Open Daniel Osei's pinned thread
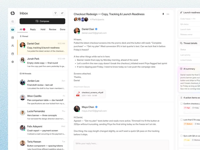 42,47
